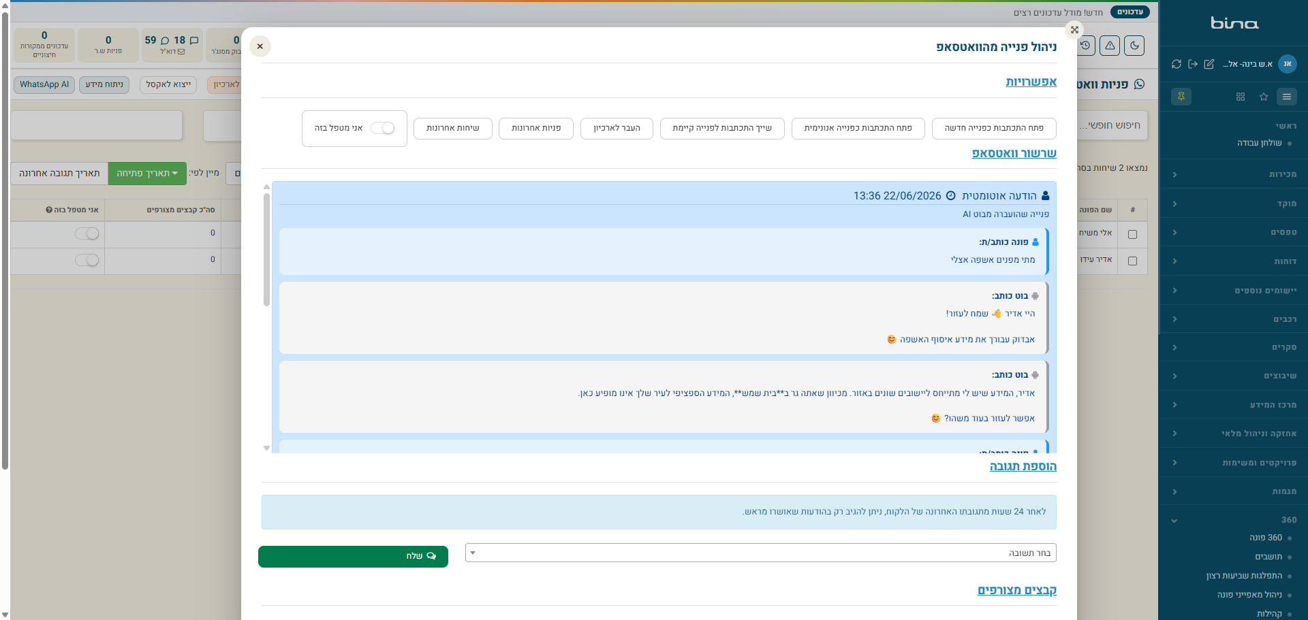The height and width of the screenshot is (620, 1308).
Task: Expand the מוקד sidebar section
Action: point(1233,203)
